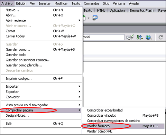
Task: Choose Validar como XML
Action: pos(123,131)
